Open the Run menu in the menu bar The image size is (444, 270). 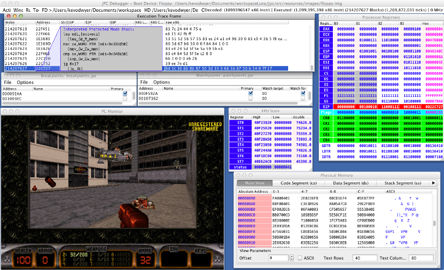tap(28, 10)
